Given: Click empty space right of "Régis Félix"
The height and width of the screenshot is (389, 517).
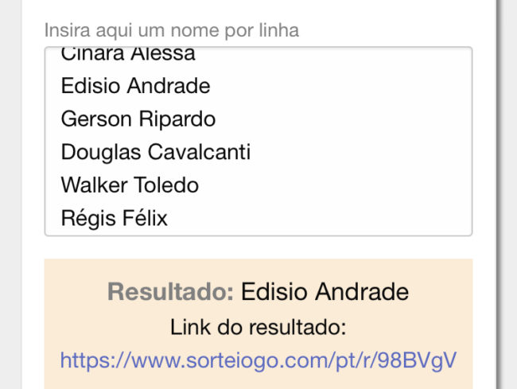Looking at the screenshot, I should [318, 218].
